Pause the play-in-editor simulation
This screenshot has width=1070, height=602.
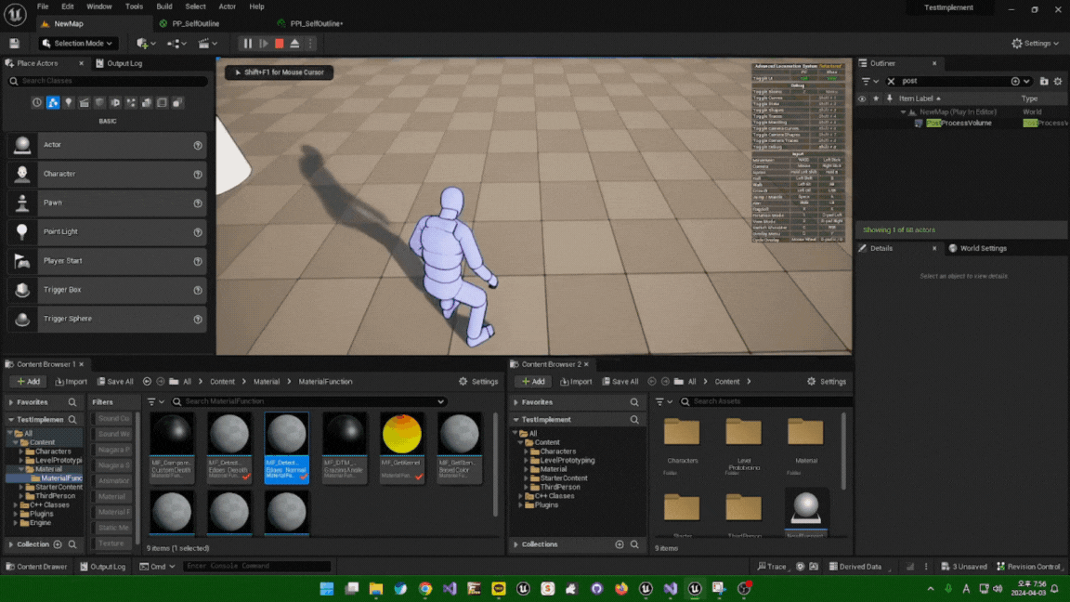[x=248, y=44]
